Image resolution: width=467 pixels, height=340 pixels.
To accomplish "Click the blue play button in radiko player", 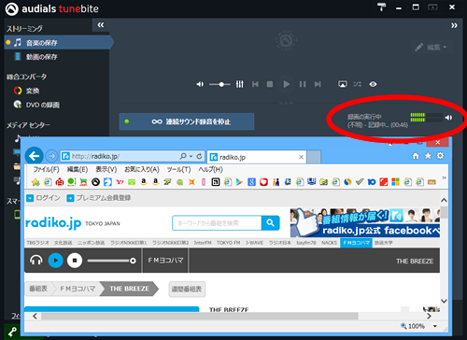I will click(56, 261).
